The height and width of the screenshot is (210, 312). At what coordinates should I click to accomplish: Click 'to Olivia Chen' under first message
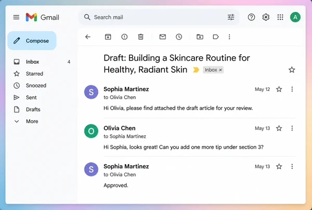120,97
